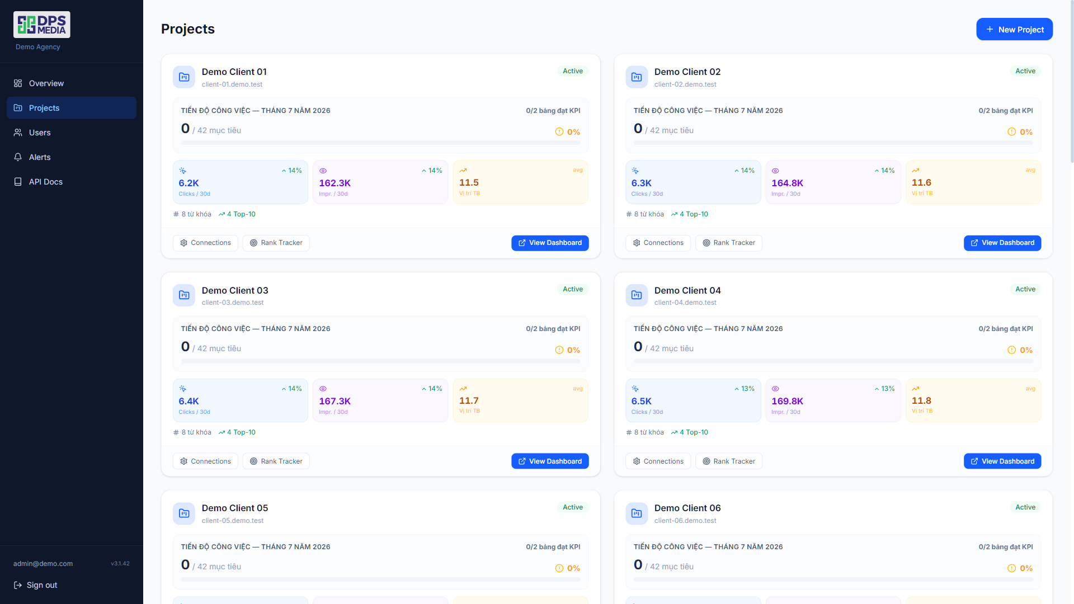The height and width of the screenshot is (604, 1074).
Task: Click Demo Client 06 project icon
Action: click(637, 513)
